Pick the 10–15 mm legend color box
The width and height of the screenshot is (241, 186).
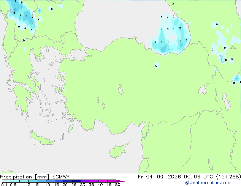50,181
